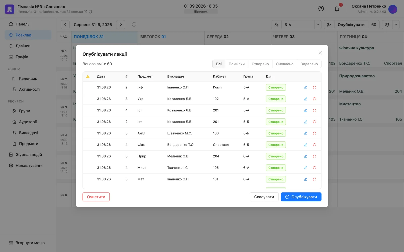
Task: Revert the Укр lesson change in room 102
Action: [x=314, y=99]
